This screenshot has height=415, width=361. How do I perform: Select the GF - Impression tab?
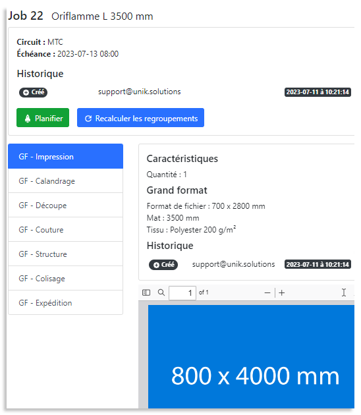pos(66,156)
